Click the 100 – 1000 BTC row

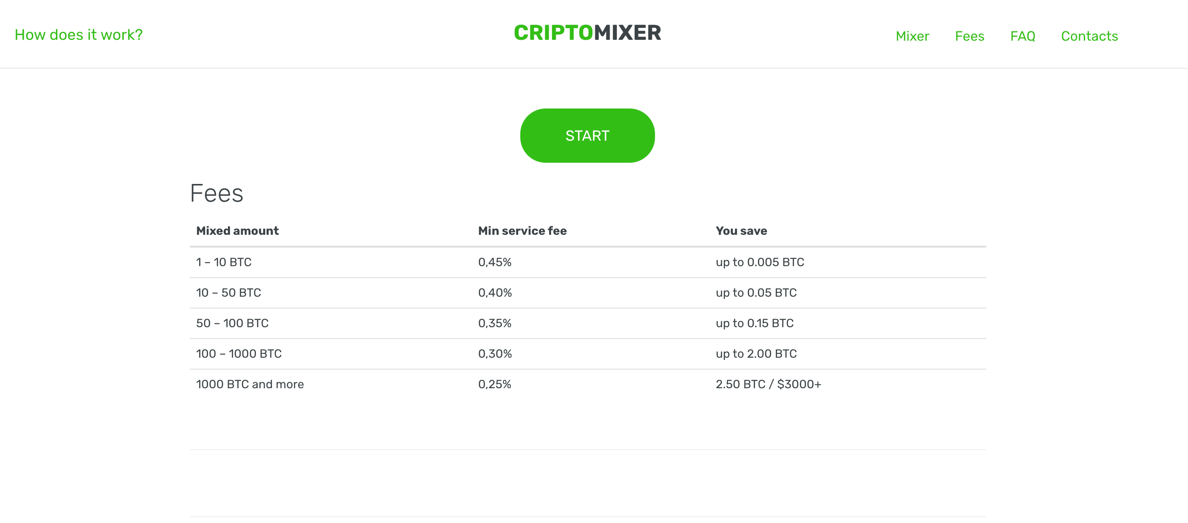(x=588, y=354)
